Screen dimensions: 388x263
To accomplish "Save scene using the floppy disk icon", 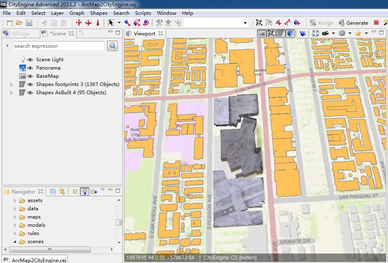I will 29,23.
